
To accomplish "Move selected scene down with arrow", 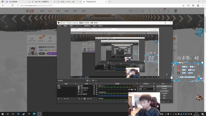I will [68, 99].
